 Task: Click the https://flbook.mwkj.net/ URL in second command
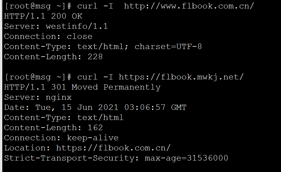point(181,77)
